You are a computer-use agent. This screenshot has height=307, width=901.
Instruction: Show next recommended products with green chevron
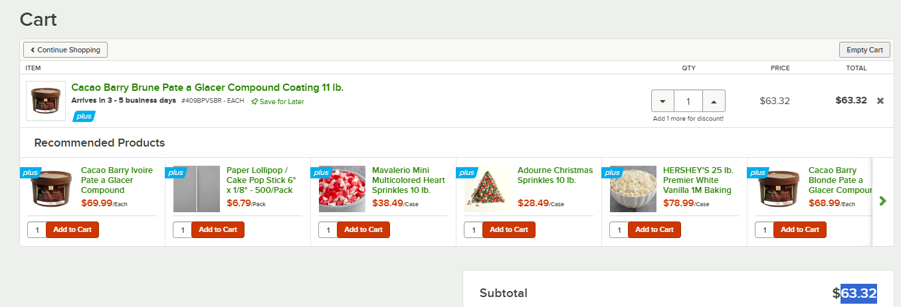[882, 200]
